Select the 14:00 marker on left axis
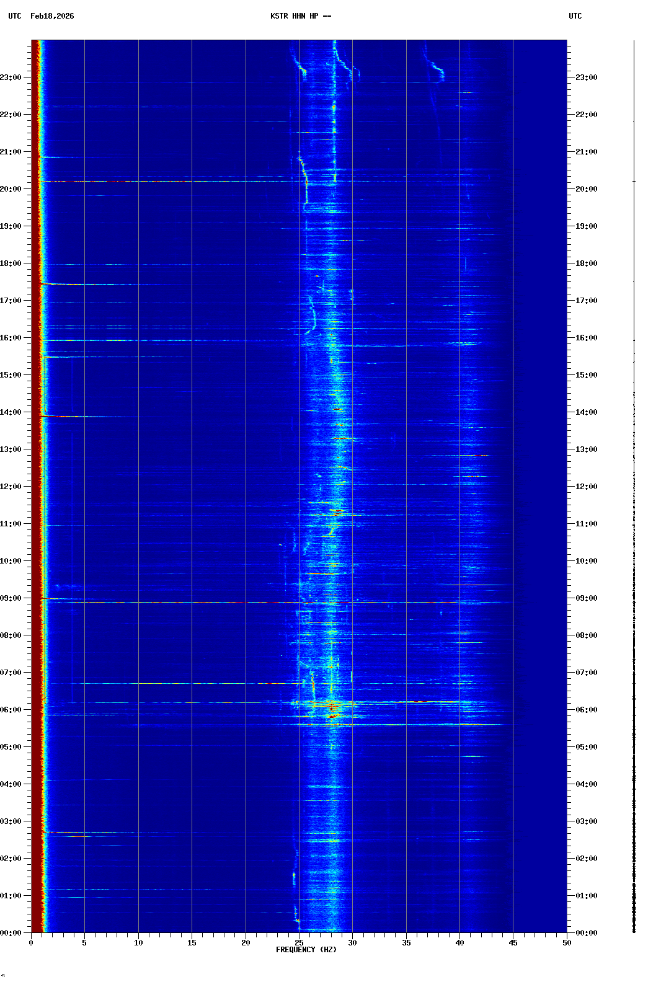The image size is (661, 982). coord(11,412)
